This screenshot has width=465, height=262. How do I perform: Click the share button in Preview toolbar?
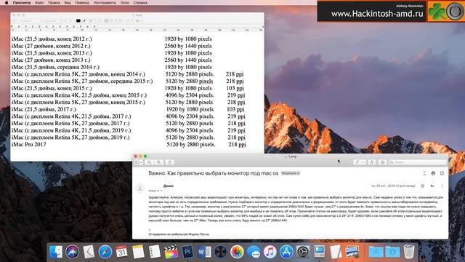pos(170,162)
